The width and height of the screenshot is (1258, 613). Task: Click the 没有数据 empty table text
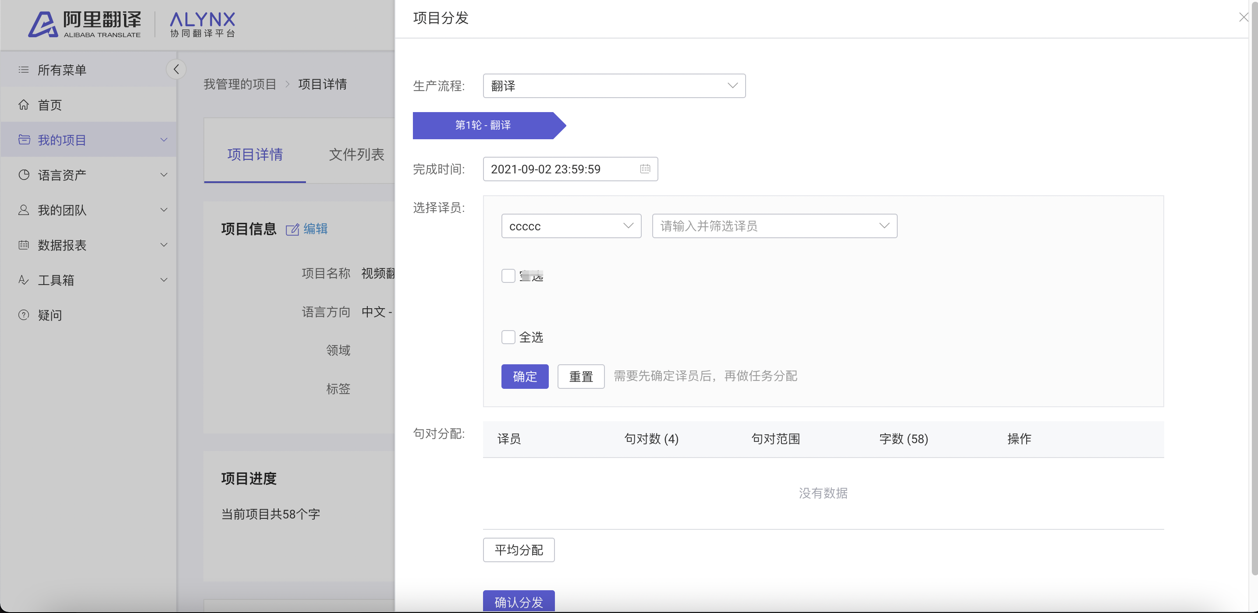point(823,493)
